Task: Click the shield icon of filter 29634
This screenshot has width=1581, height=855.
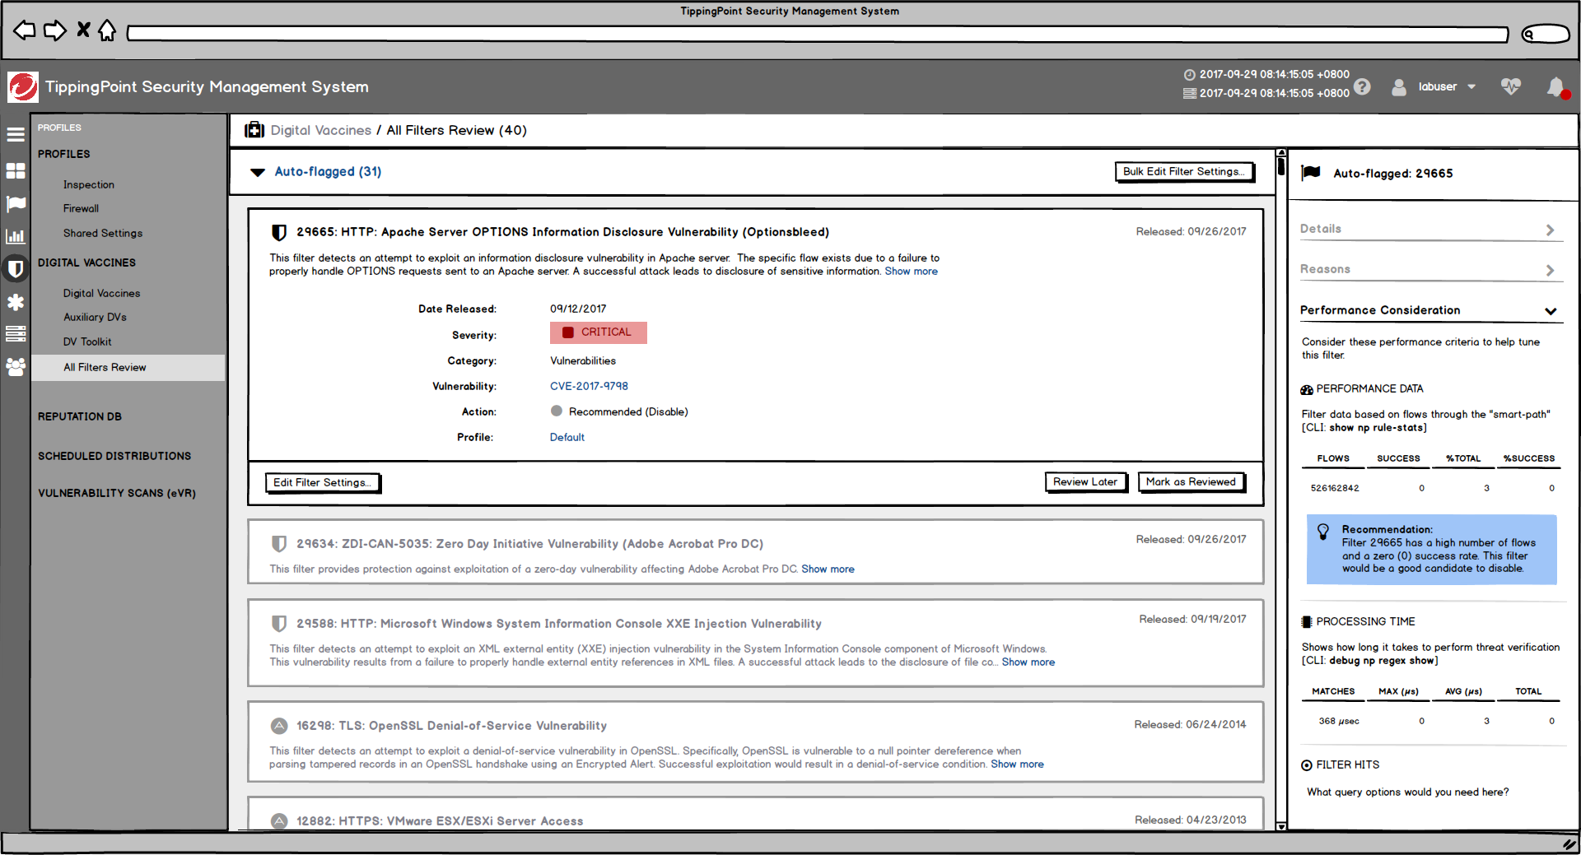Action: (279, 544)
